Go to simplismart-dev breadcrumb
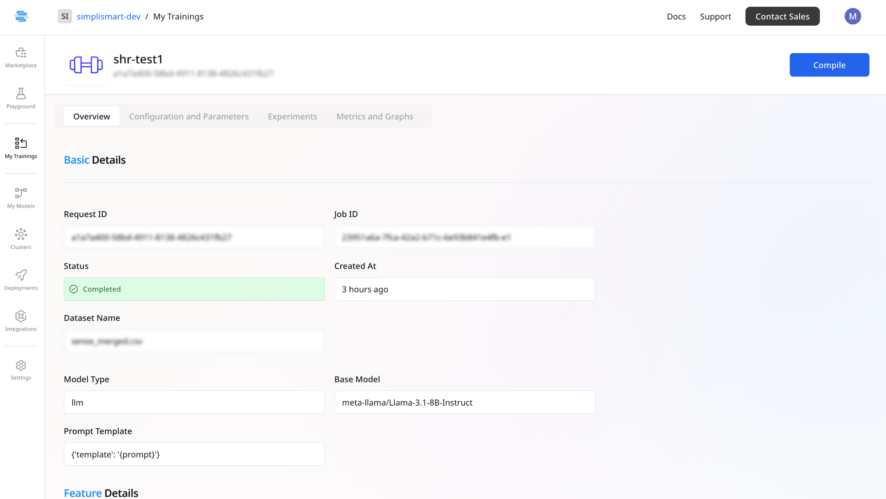 point(109,16)
